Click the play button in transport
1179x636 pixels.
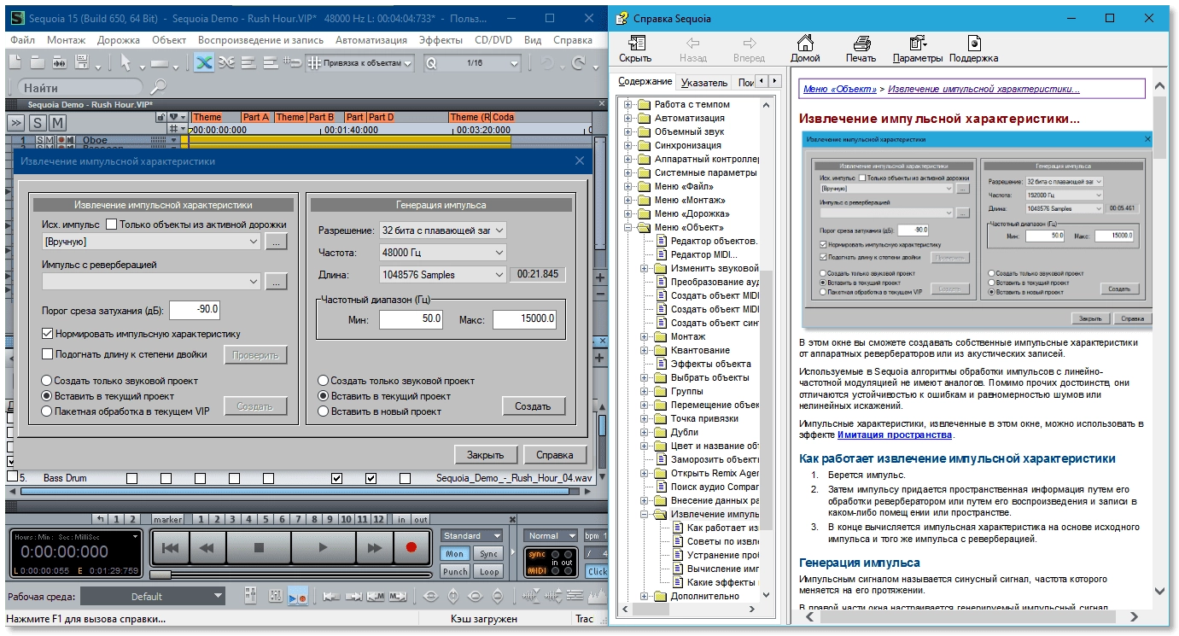tap(322, 548)
